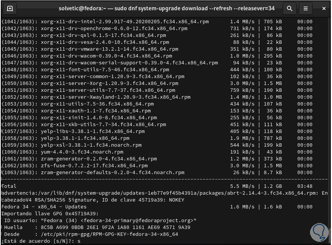Click the Total download summary line
The width and height of the screenshot is (332, 245).
10,186
